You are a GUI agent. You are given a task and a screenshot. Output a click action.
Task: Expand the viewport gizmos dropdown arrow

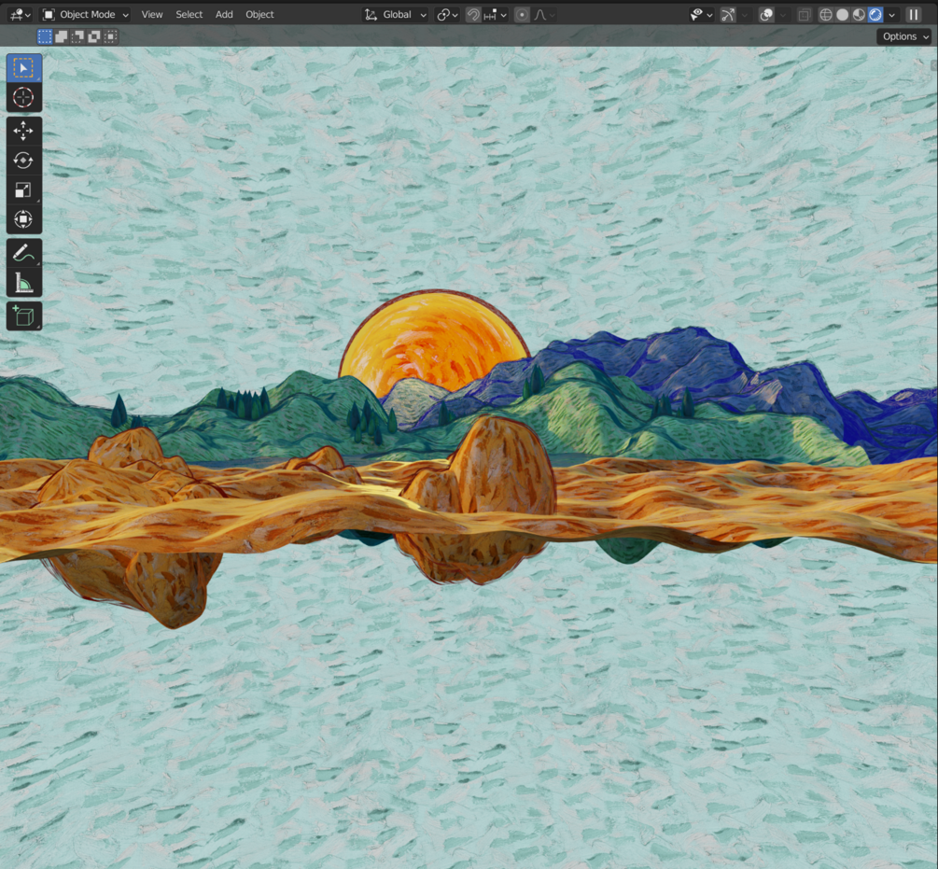point(745,14)
